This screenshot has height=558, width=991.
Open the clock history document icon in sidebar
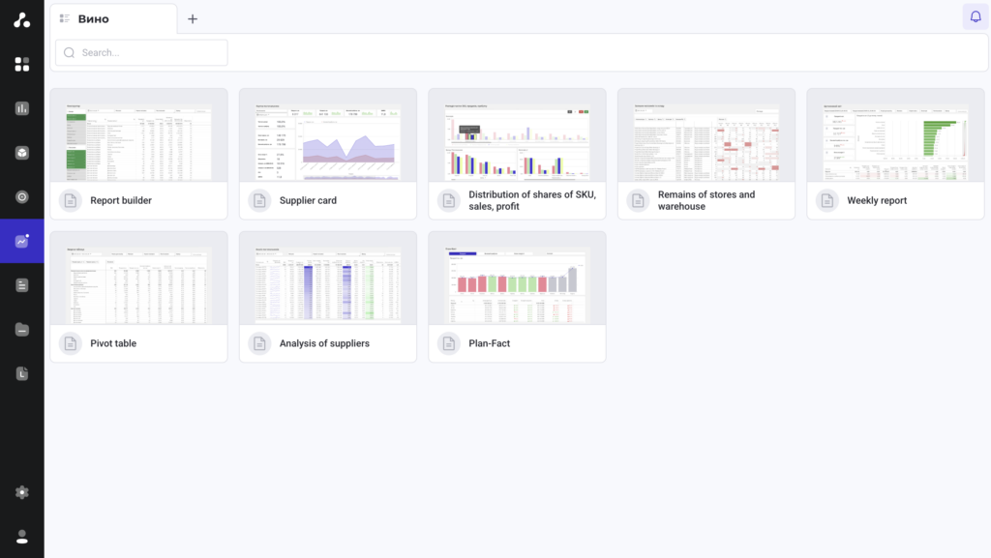coord(22,373)
